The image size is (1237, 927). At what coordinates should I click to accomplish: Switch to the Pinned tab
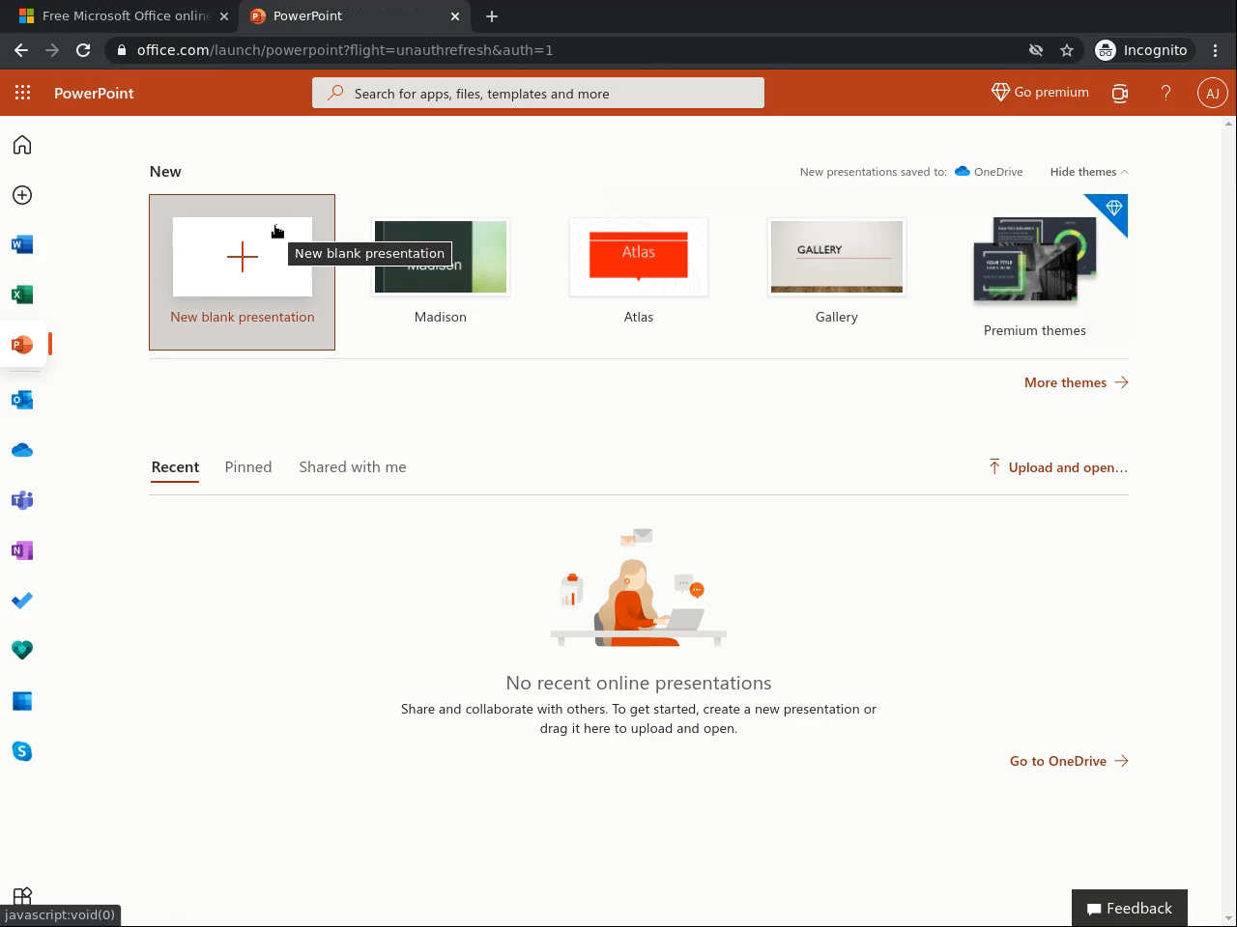[x=248, y=467]
